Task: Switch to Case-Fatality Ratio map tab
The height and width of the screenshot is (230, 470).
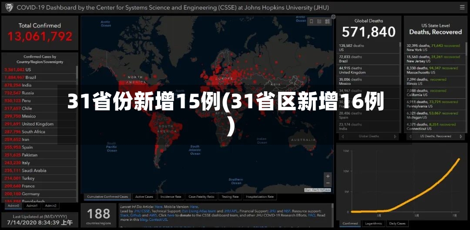Action: click(201, 197)
